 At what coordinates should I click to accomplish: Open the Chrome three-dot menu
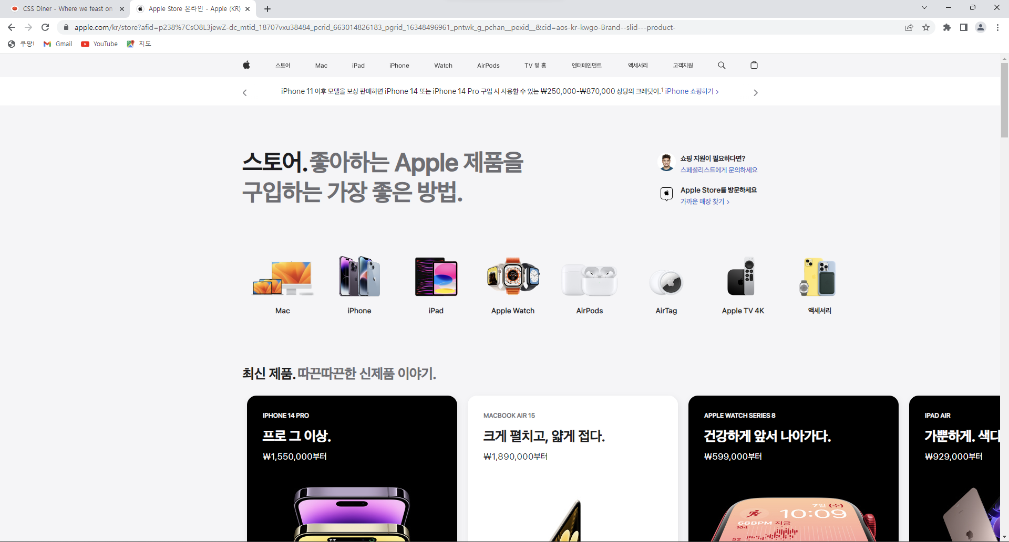pos(997,27)
